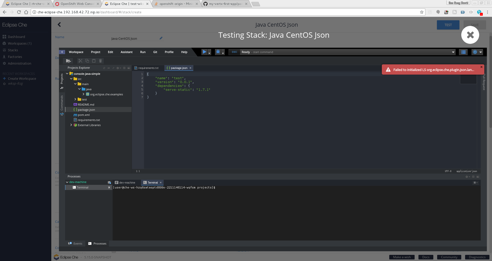Click the Delete trash icon
This screenshot has width=492, height=261.
pyautogui.click(x=100, y=61)
